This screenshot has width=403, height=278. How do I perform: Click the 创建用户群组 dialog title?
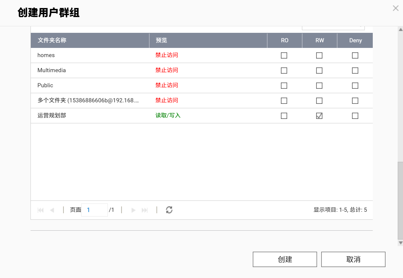coord(48,13)
